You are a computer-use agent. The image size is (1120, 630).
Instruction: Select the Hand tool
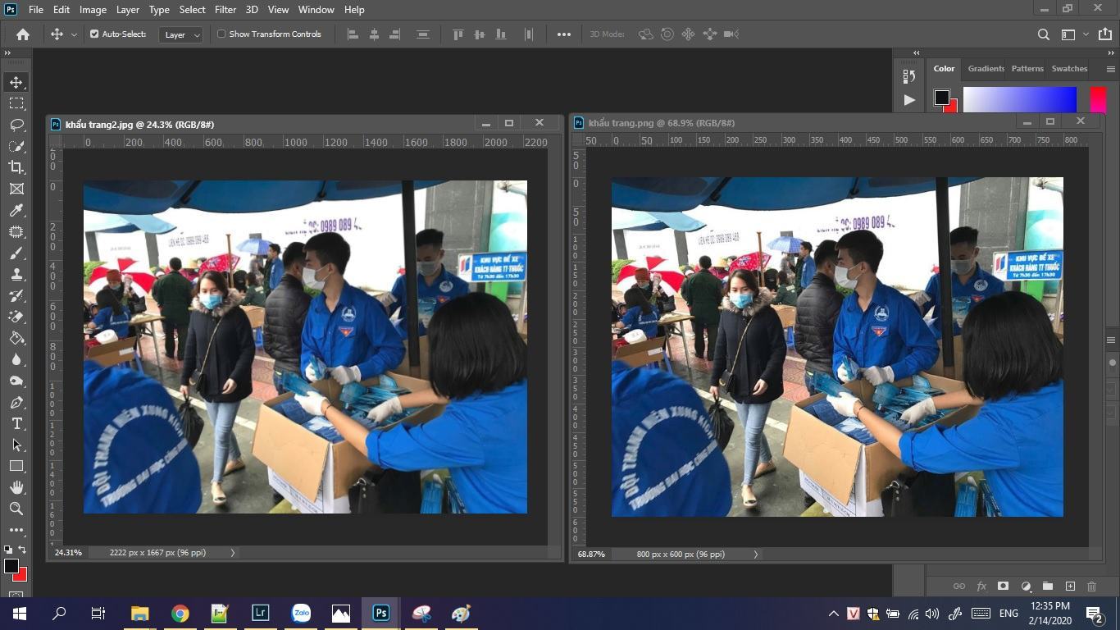point(16,487)
